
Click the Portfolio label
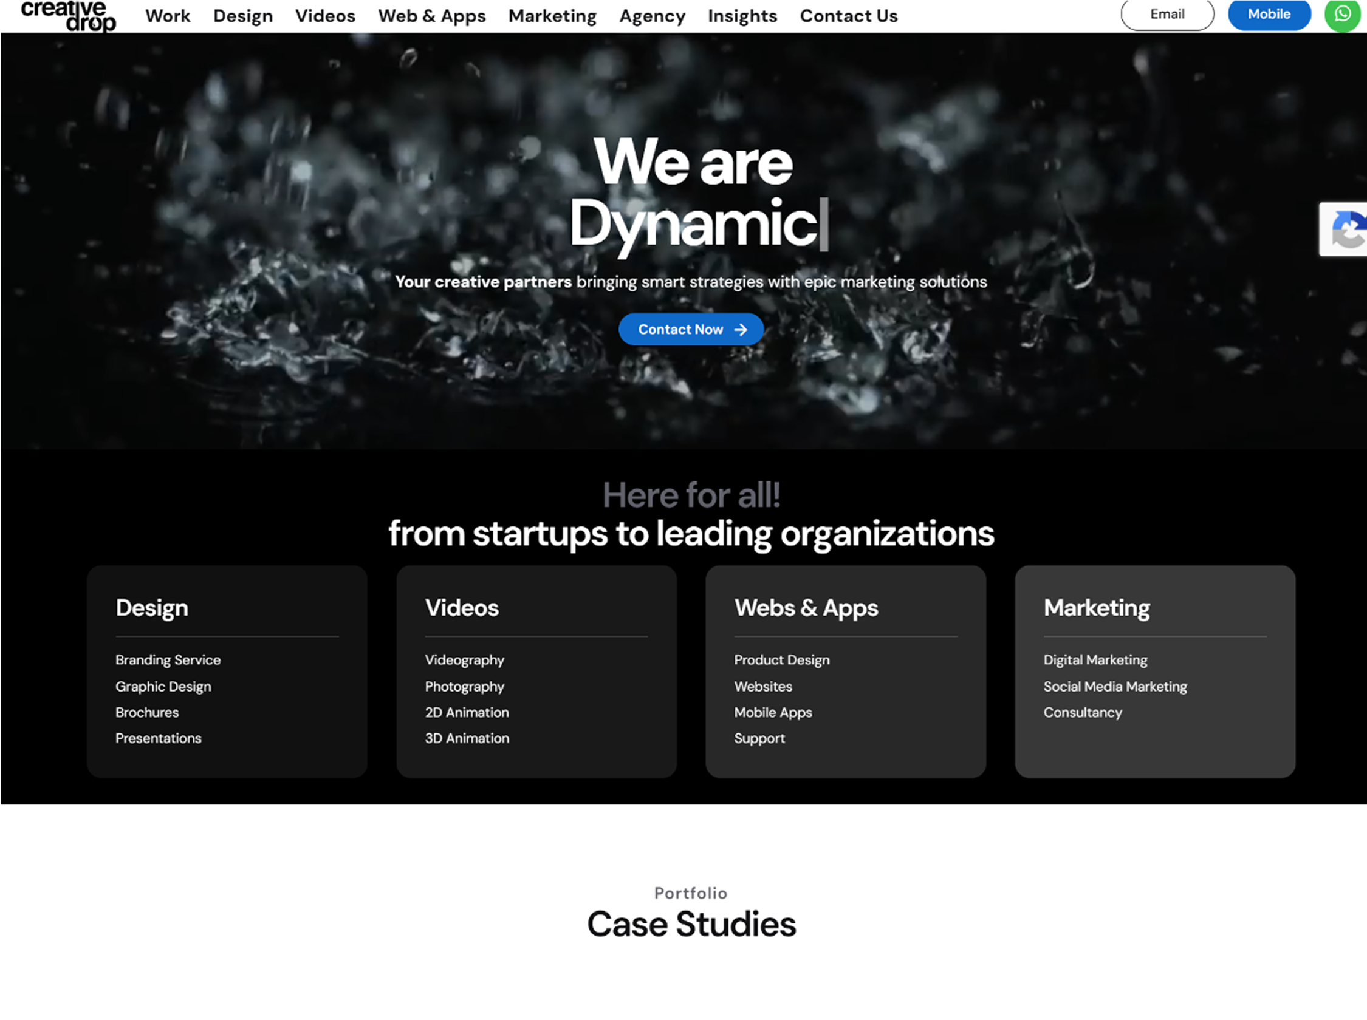click(x=691, y=893)
